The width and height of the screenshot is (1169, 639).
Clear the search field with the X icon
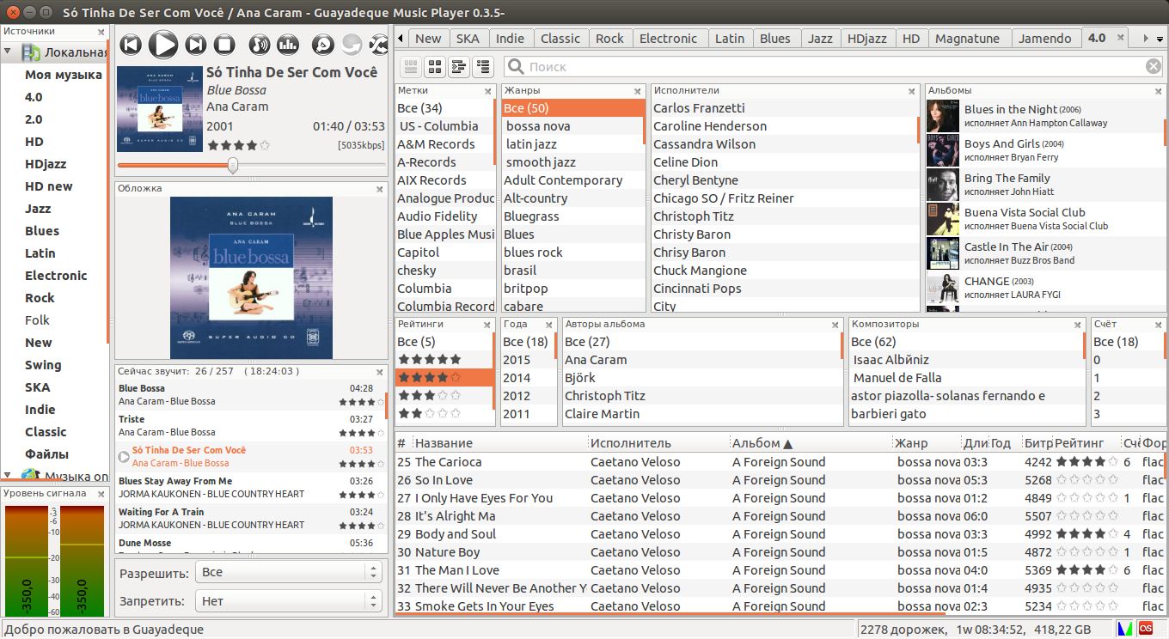click(1153, 67)
